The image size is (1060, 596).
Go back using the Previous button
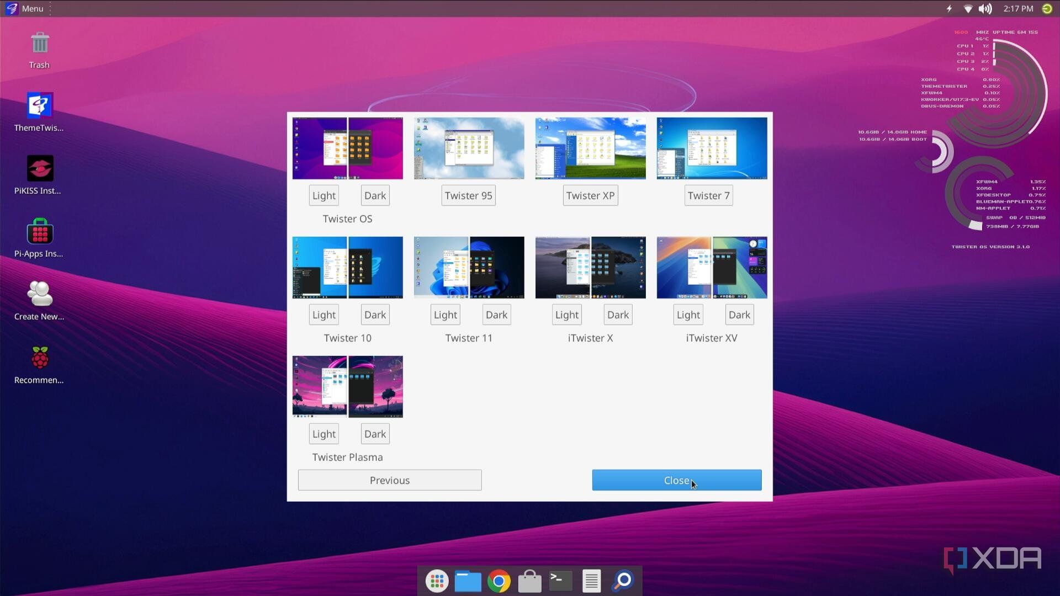point(389,480)
